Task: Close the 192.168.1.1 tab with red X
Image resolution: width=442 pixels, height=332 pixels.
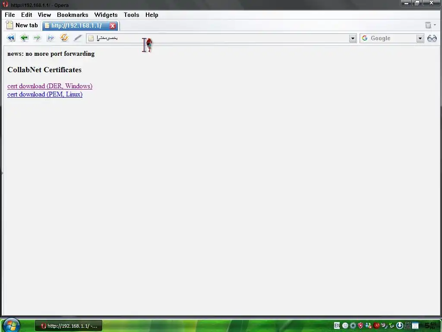Action: tap(113, 26)
